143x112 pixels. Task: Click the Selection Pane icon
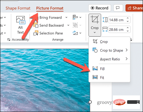[36, 33]
